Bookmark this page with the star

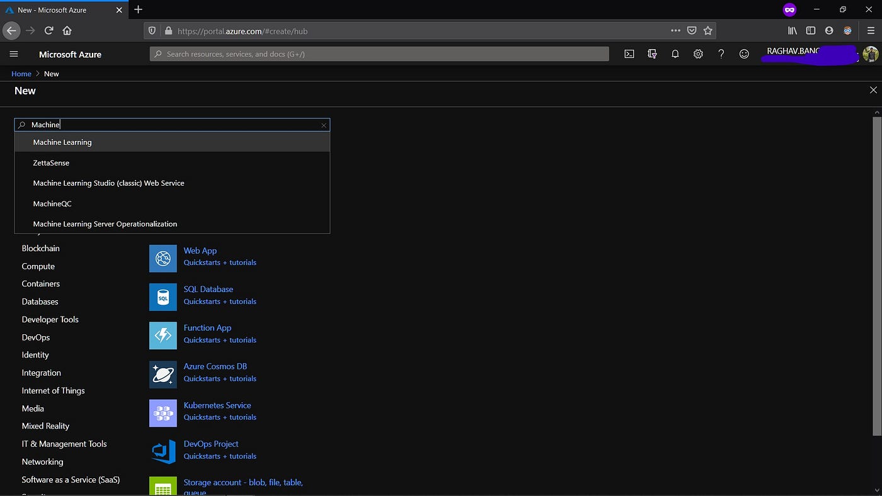point(707,30)
